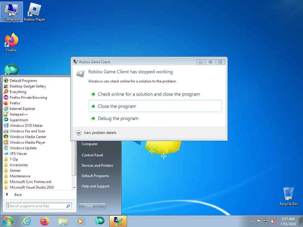Close the Roblox Game Client error dialog
Image resolution: width=303 pixels, height=227 pixels.
pos(220,62)
